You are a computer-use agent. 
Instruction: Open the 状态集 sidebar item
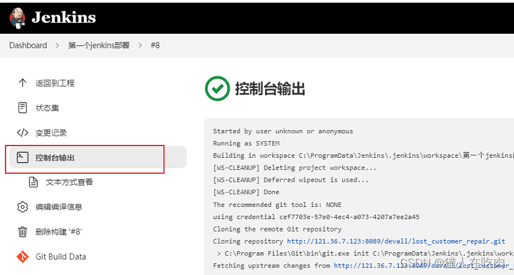point(47,108)
